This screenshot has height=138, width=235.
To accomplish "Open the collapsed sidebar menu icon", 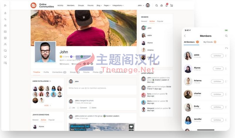I will click(5, 6).
